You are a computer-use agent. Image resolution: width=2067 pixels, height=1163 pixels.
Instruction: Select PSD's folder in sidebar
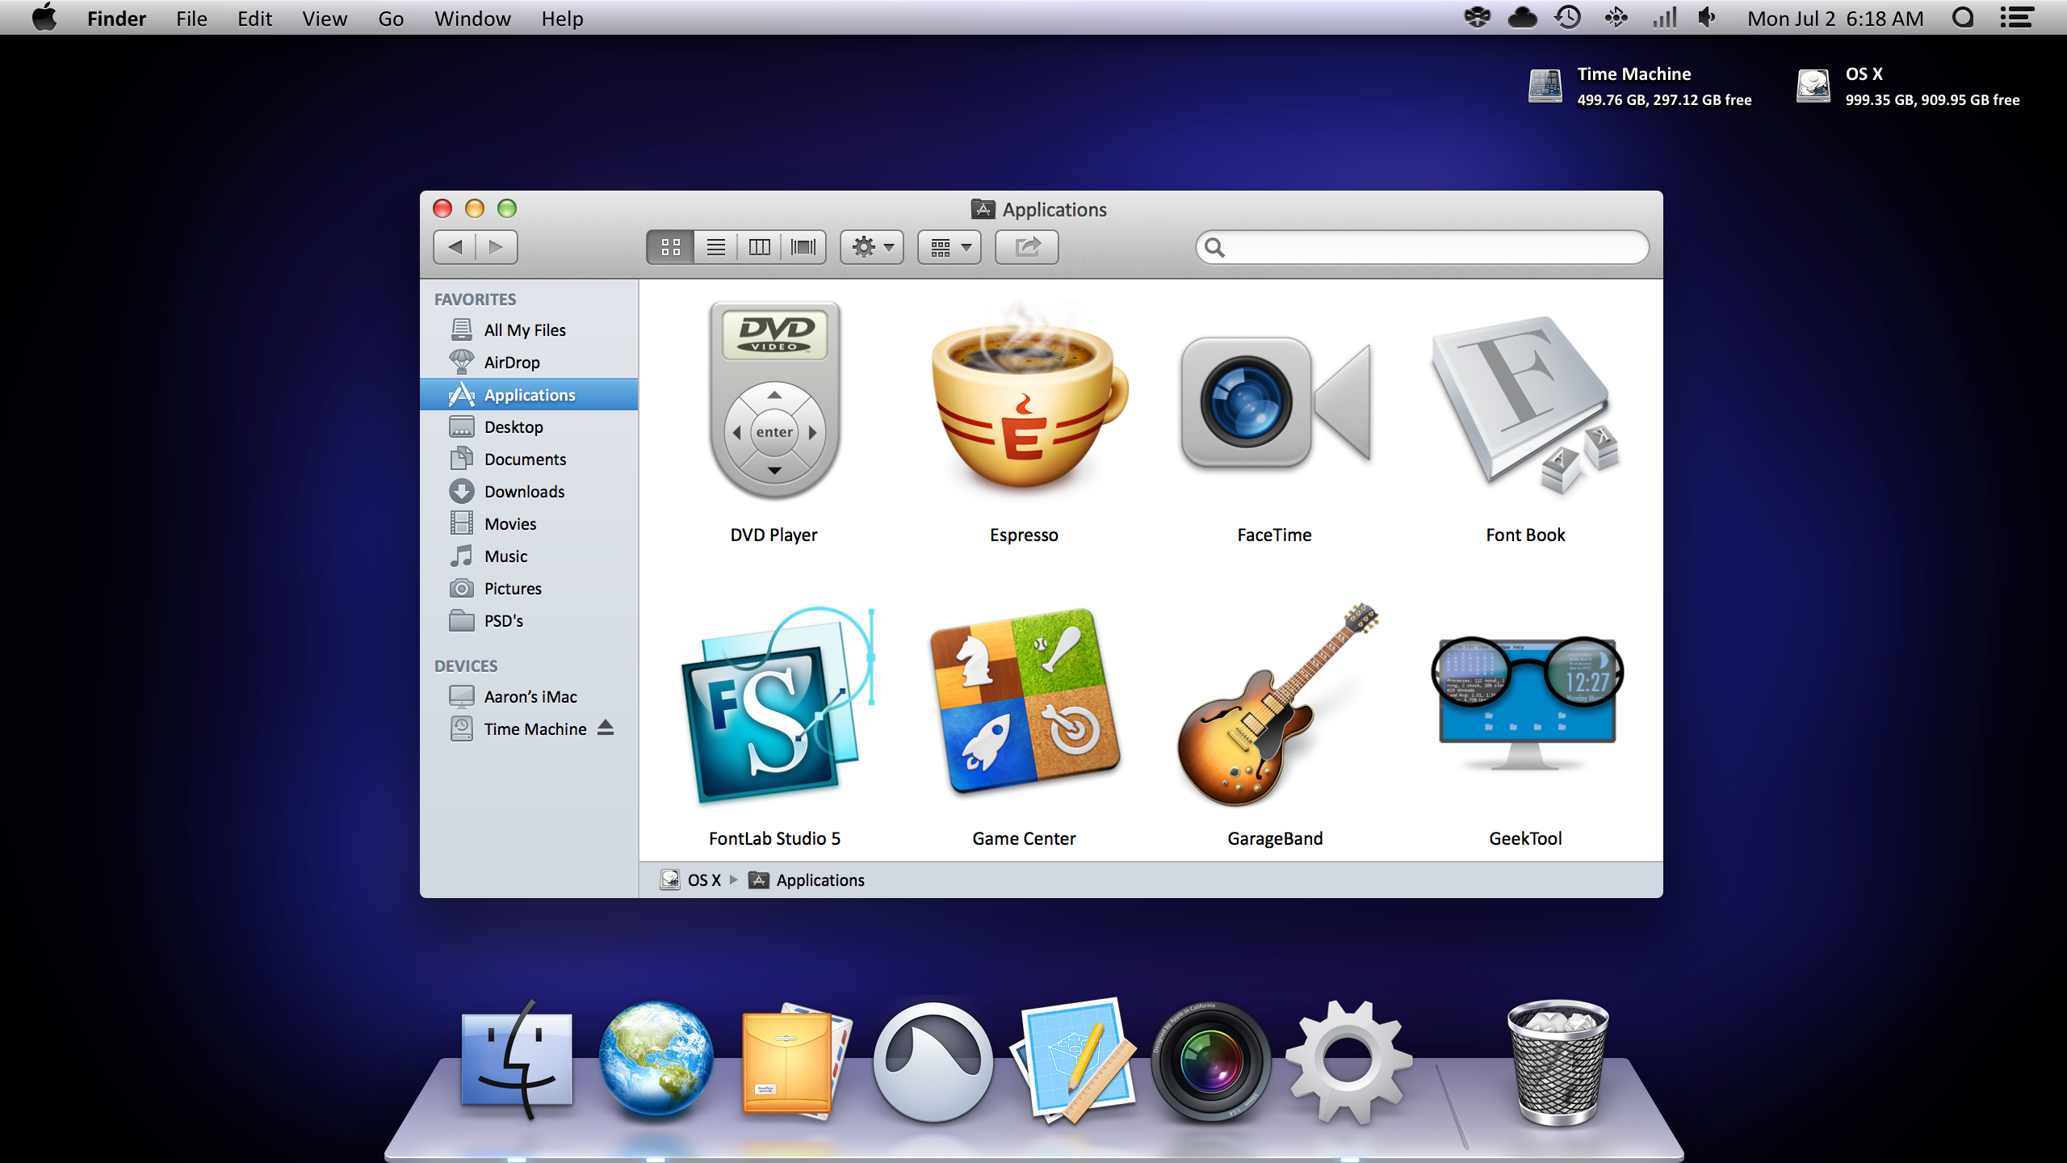click(529, 620)
